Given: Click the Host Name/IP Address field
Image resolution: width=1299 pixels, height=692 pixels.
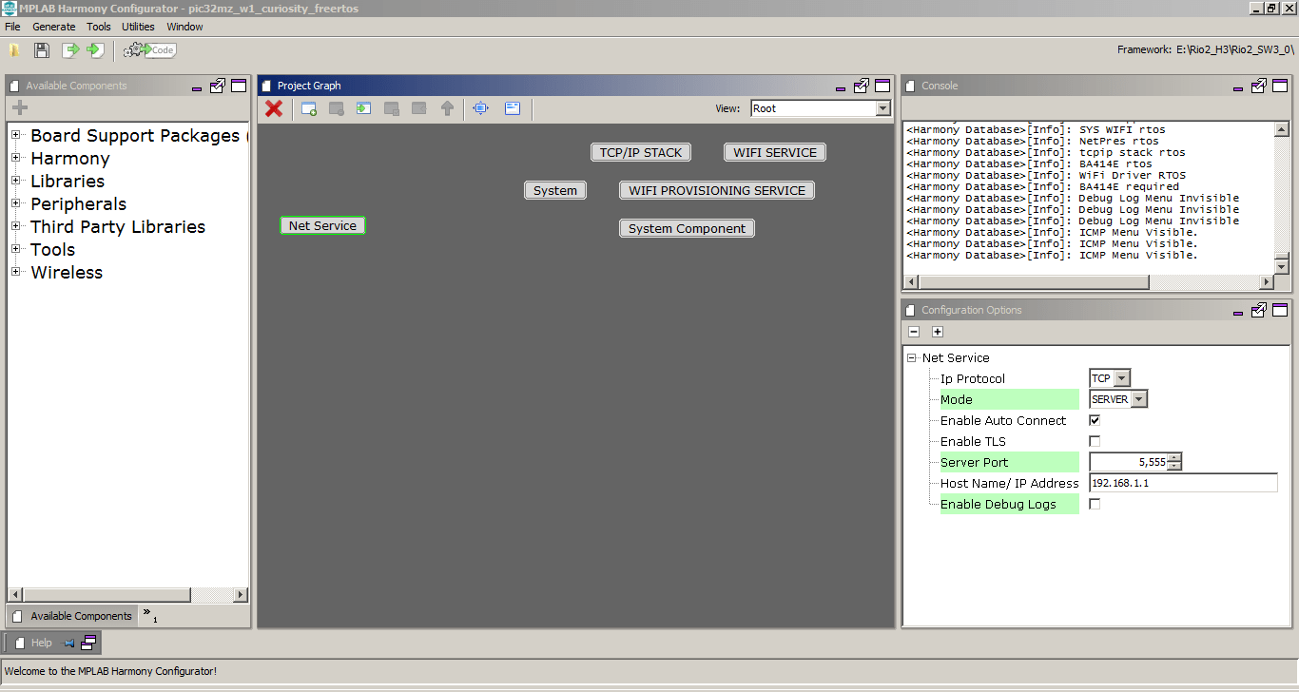Looking at the screenshot, I should pyautogui.click(x=1183, y=482).
